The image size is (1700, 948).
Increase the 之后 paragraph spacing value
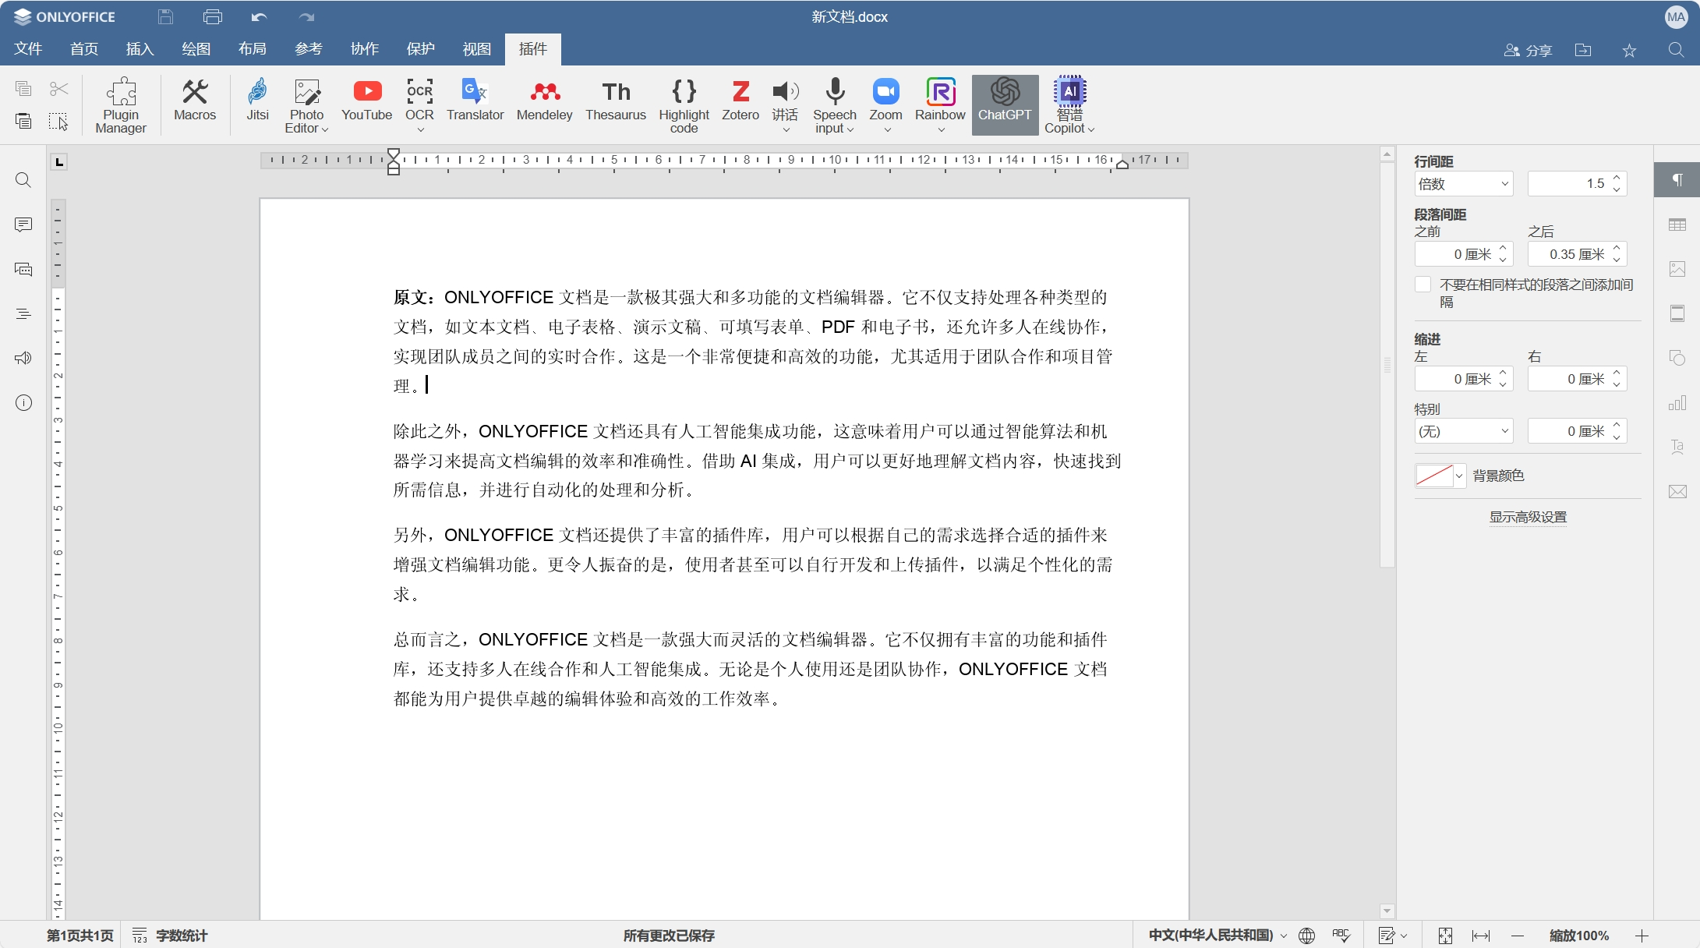tap(1617, 249)
